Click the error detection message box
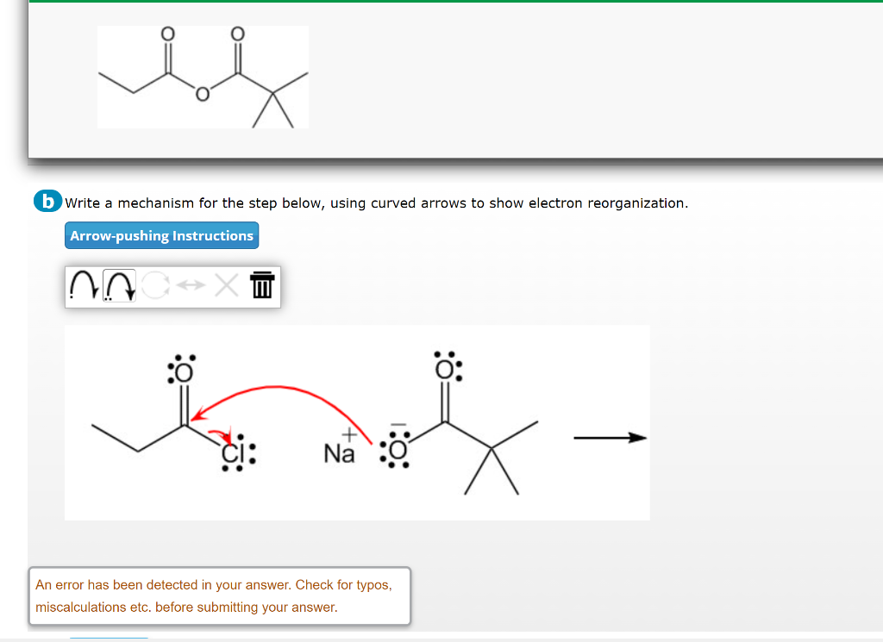The width and height of the screenshot is (883, 642). [x=219, y=595]
